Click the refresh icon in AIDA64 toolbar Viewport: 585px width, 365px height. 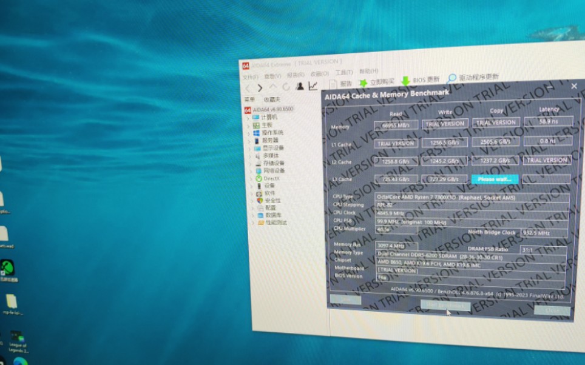tap(286, 87)
